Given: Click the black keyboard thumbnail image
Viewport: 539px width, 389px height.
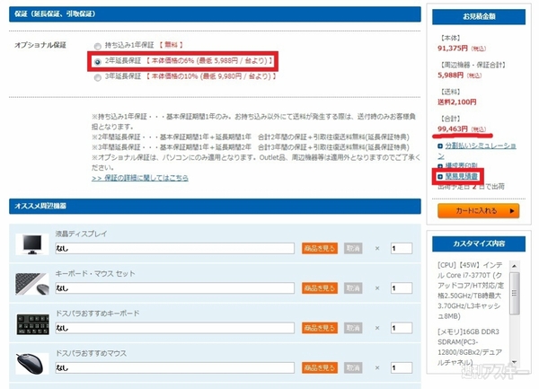Looking at the screenshot, I should [x=32, y=324].
